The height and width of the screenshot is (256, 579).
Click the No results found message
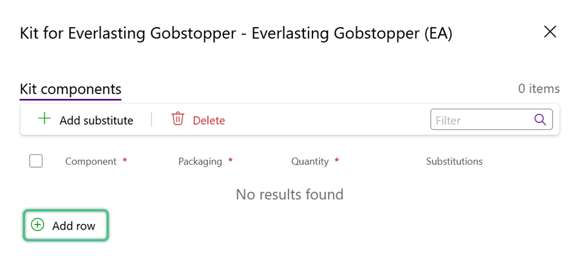(290, 194)
